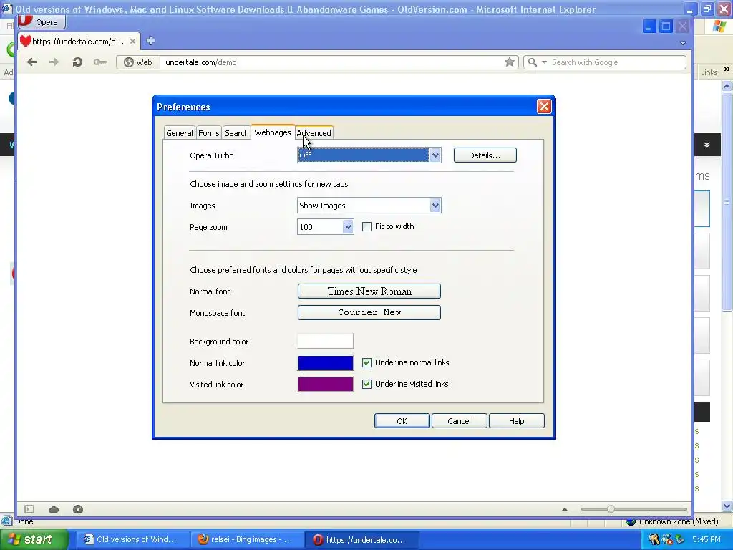Switch to Old versions of Wind... taskbar item
733x550 pixels.
[132, 539]
